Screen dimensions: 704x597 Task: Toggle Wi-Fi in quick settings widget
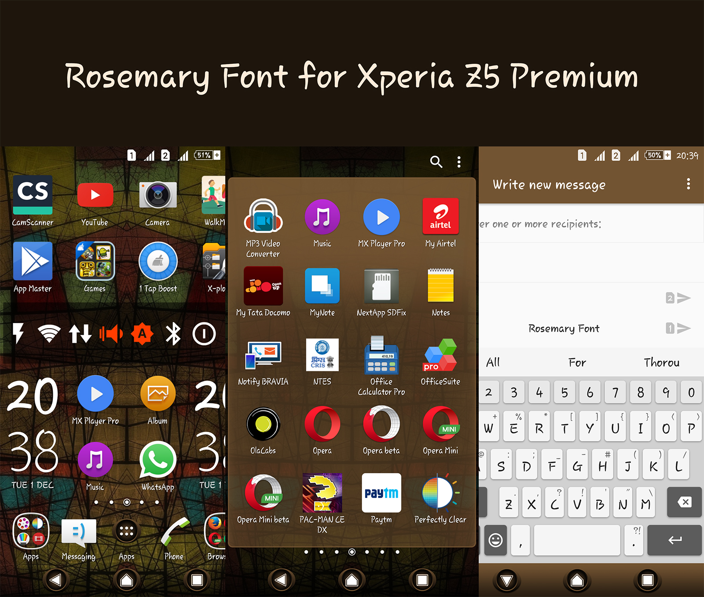[49, 334]
